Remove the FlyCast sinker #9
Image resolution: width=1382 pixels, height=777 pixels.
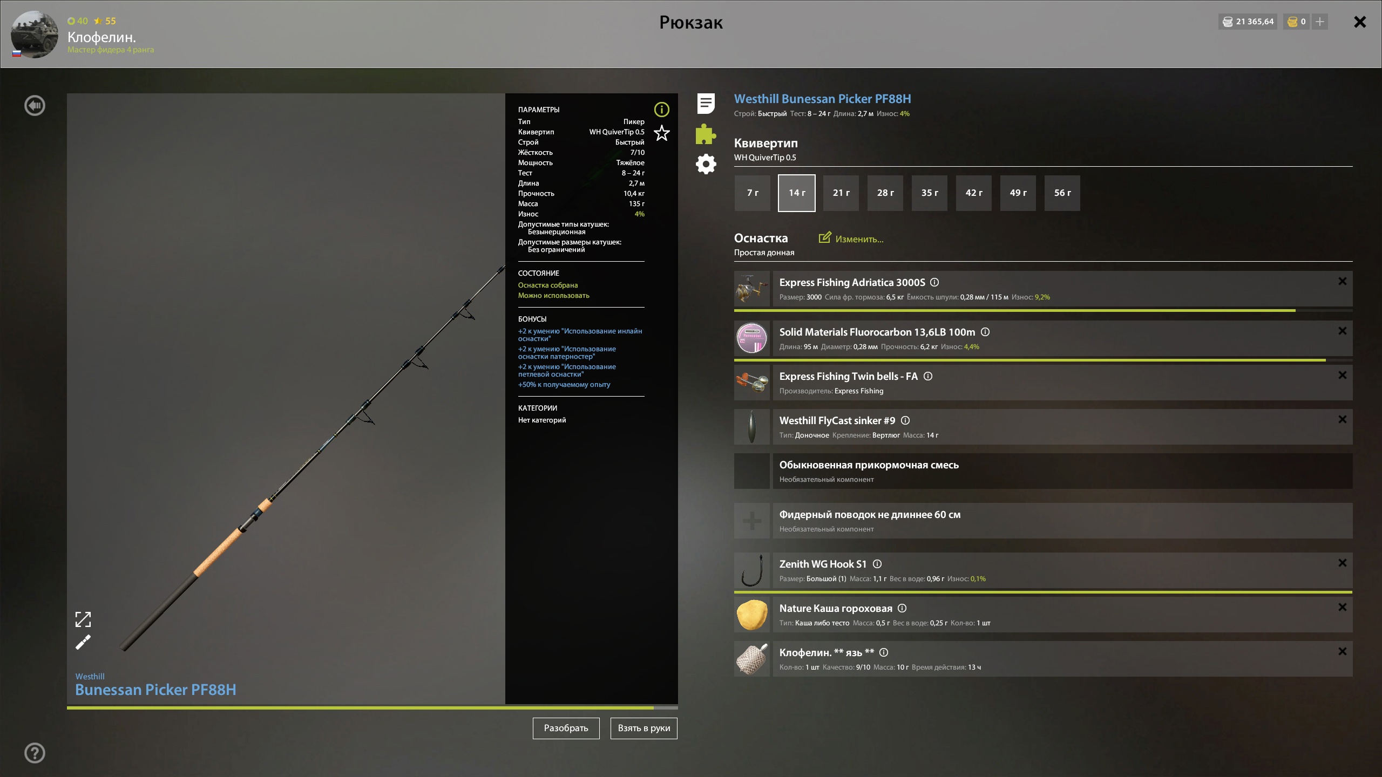click(1342, 419)
